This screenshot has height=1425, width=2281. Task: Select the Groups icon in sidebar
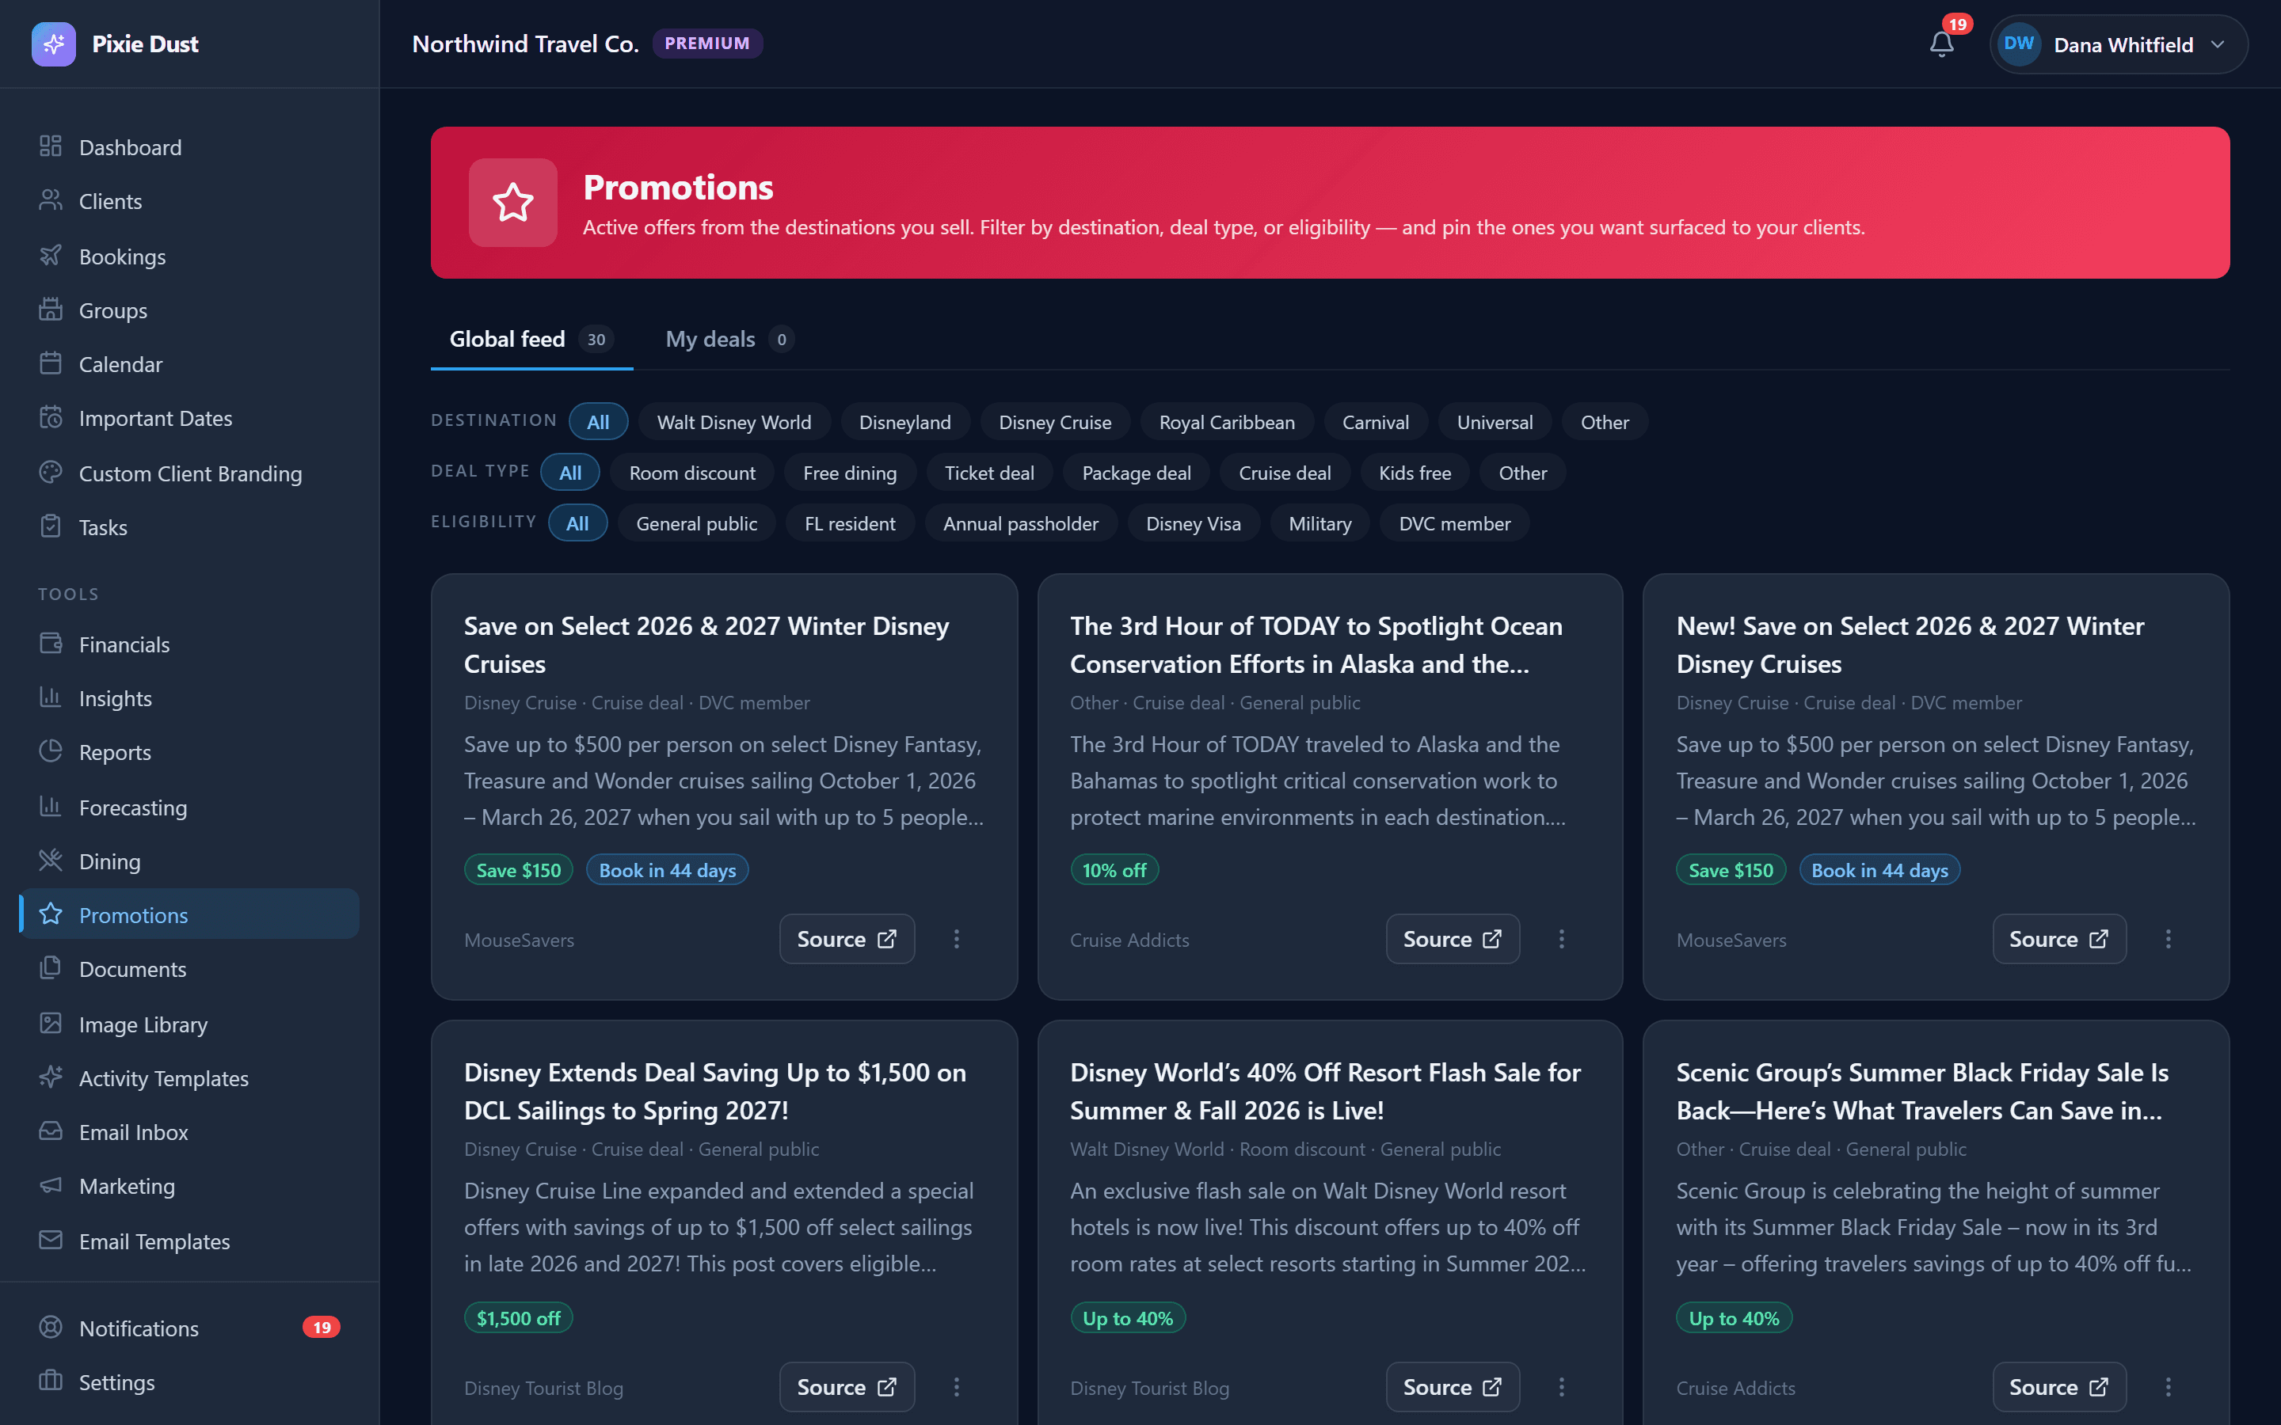51,309
